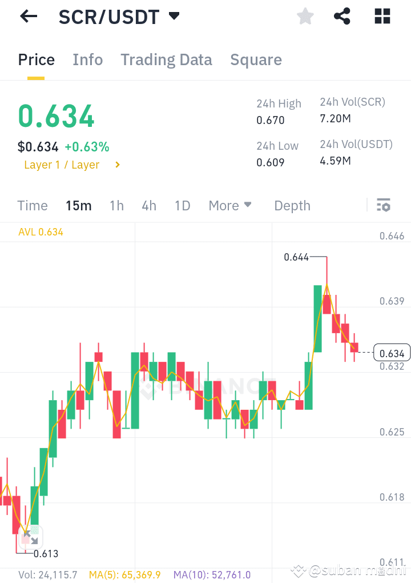Toggle the MA(10) moving average indicator
This screenshot has height=583, width=411.
point(212,576)
